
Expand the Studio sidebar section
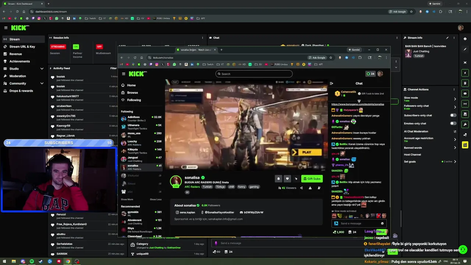[42, 68]
